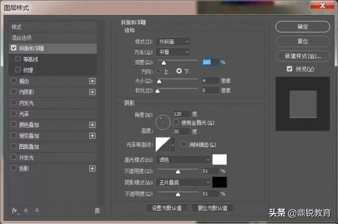The width and height of the screenshot is (338, 224).
Task: Click the 软化 pixel input field
Action: pos(211,90)
